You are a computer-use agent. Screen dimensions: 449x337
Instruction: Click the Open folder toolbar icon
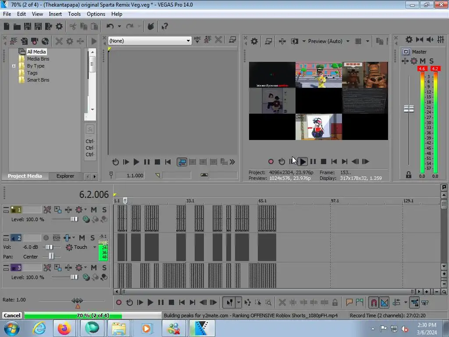pyautogui.click(x=17, y=27)
